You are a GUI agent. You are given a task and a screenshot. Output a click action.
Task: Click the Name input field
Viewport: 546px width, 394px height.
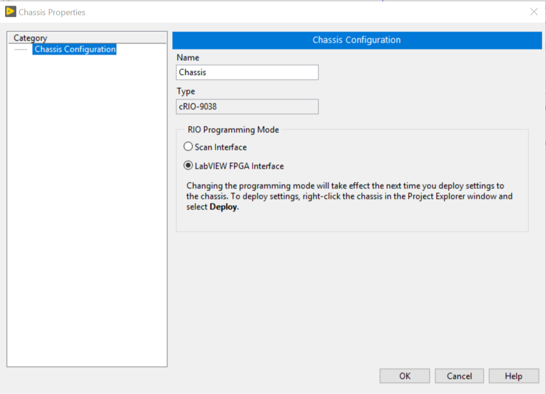tap(247, 72)
